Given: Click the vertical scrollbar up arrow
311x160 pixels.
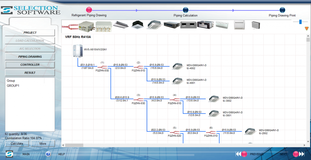Looking at the screenshot, I should 308,36.
